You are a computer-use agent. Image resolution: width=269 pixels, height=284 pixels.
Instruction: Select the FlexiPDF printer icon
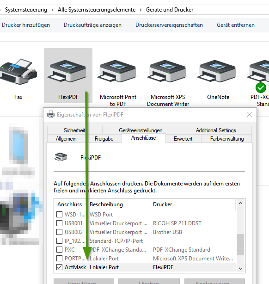pyautogui.click(x=67, y=71)
